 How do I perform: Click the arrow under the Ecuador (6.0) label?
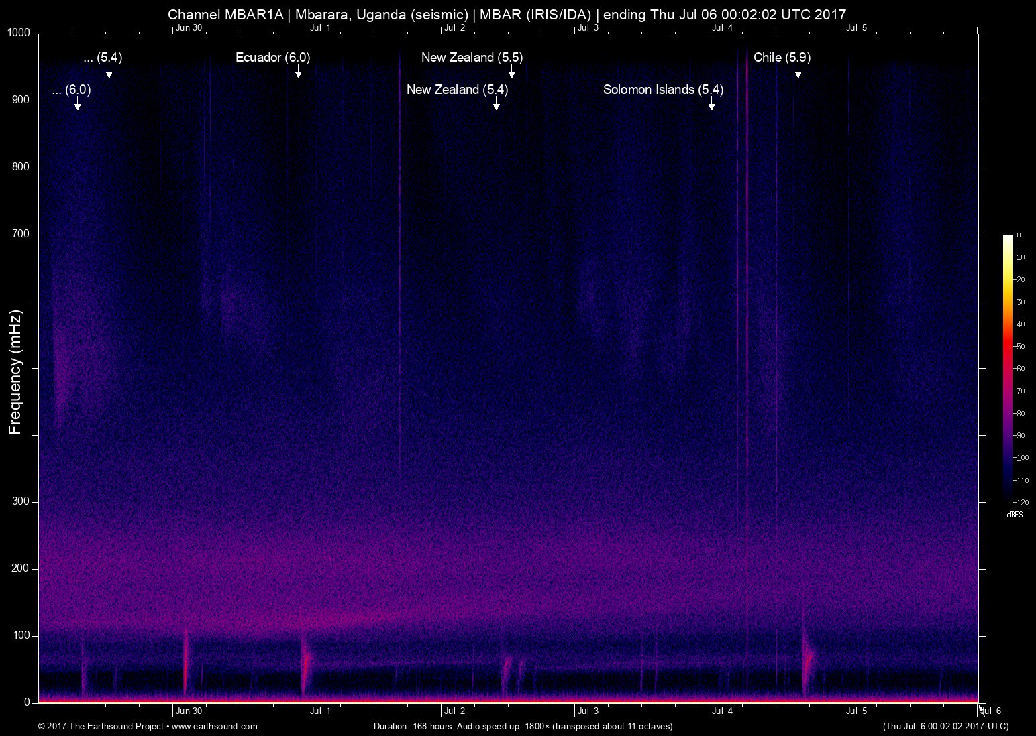point(298,72)
